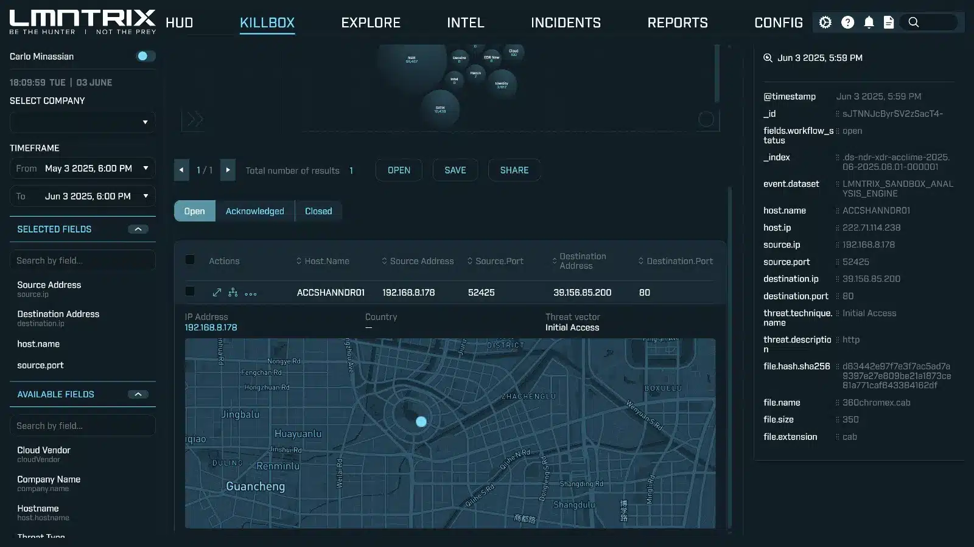Switch to the Acknowledged tab
The height and width of the screenshot is (547, 974).
pos(255,211)
